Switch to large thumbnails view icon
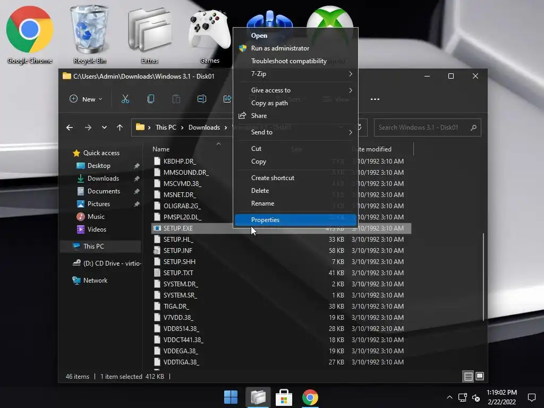This screenshot has height=408, width=544. 480,376
